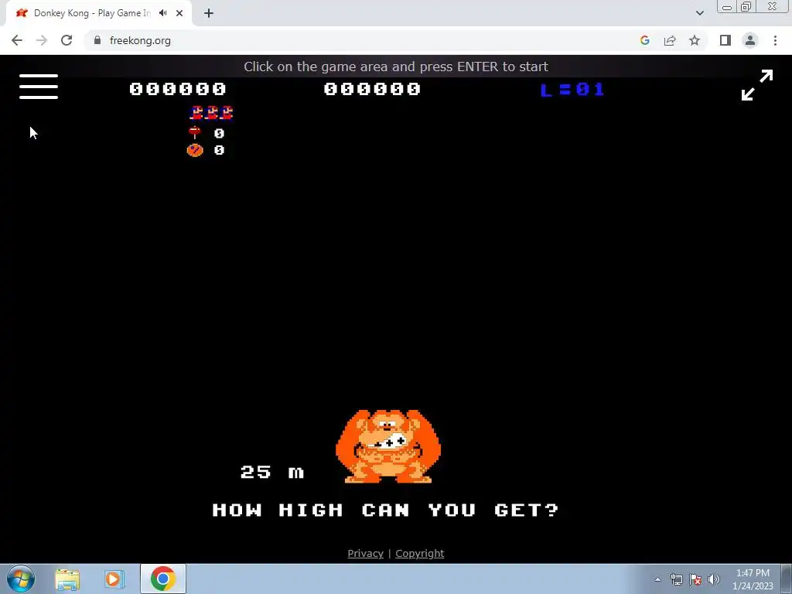Open the browser side panel
The height and width of the screenshot is (594, 792).
[725, 40]
